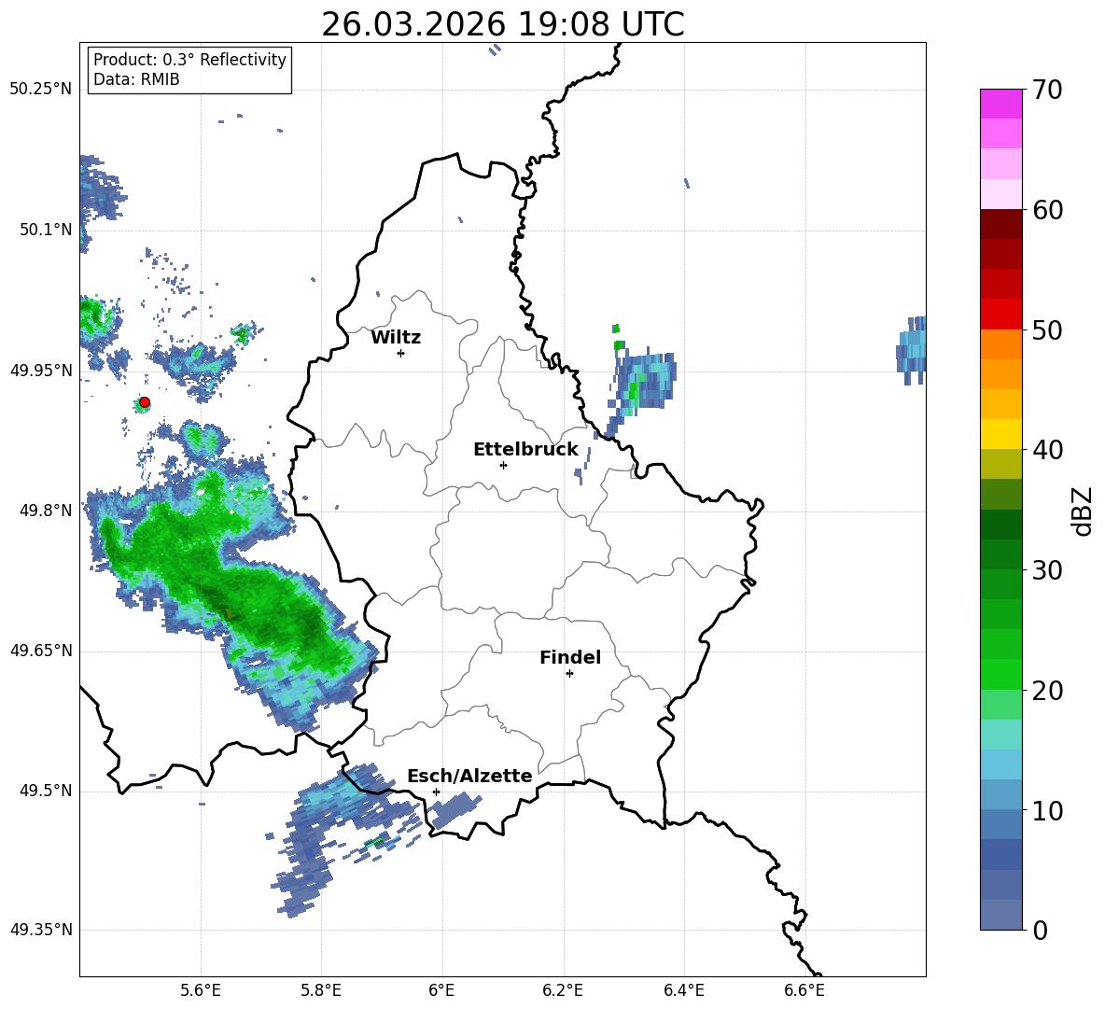Click the Wiltz cross marker
Screen dimensions: 1105x1009
pyautogui.click(x=401, y=353)
